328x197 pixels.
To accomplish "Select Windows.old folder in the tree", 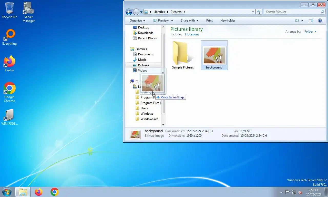I will [149, 119].
